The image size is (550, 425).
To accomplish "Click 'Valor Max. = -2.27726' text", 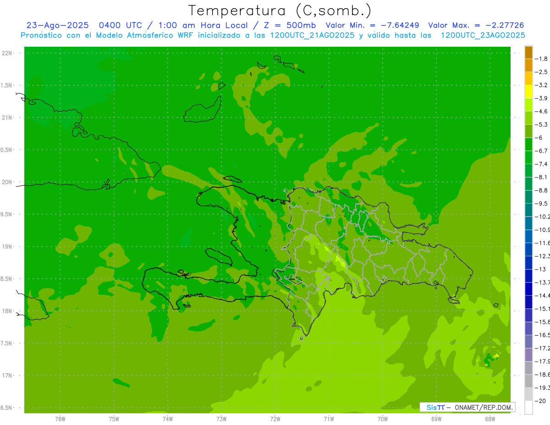I will 476,26.
